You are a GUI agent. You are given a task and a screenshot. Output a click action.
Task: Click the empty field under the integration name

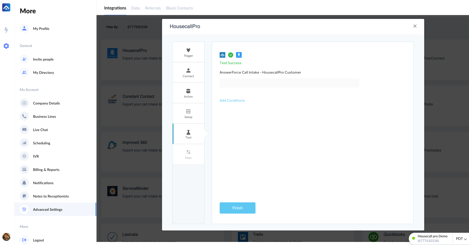(289, 83)
